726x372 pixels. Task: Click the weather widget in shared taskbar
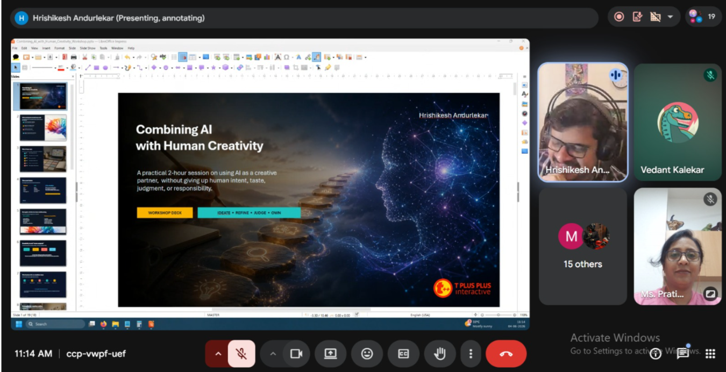pos(478,324)
